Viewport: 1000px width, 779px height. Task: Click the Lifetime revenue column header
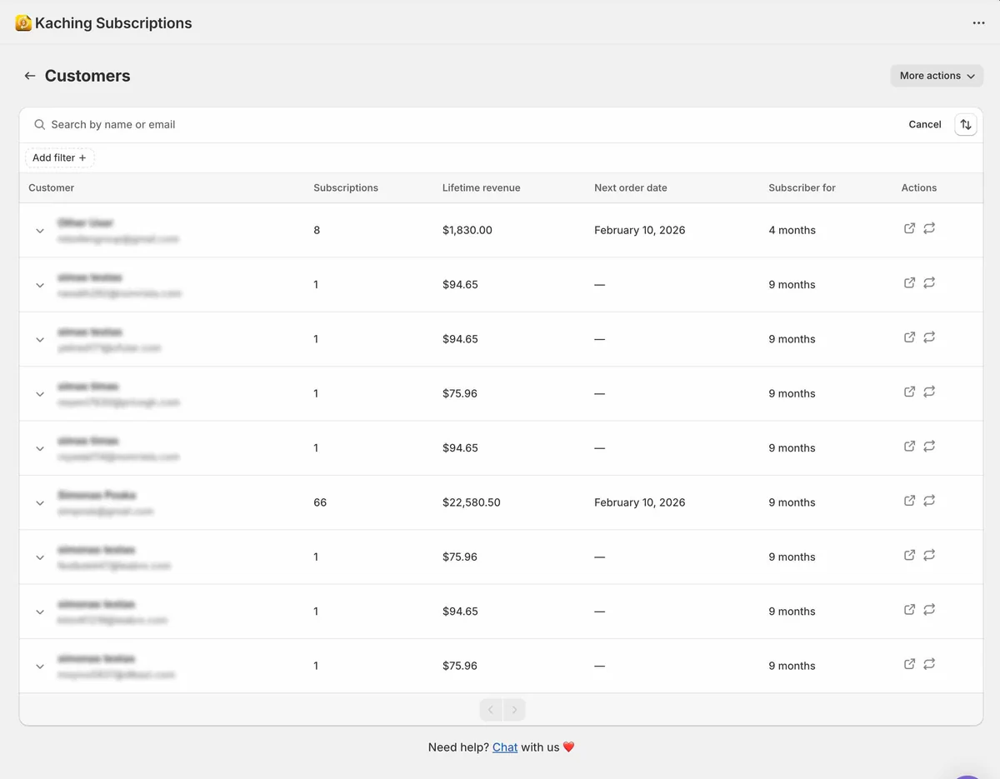pos(481,187)
